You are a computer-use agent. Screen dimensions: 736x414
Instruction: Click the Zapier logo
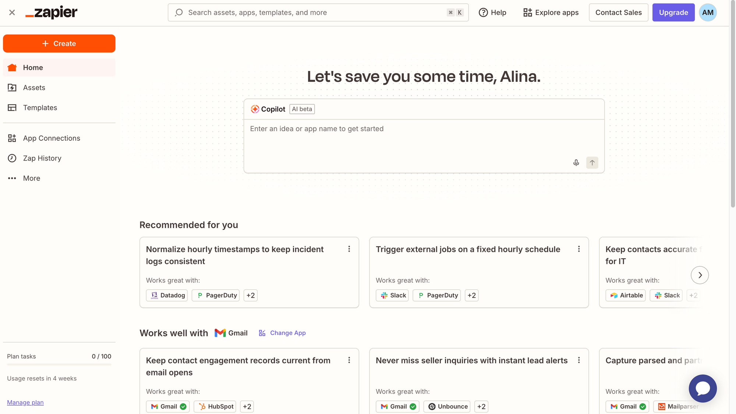coord(51,12)
